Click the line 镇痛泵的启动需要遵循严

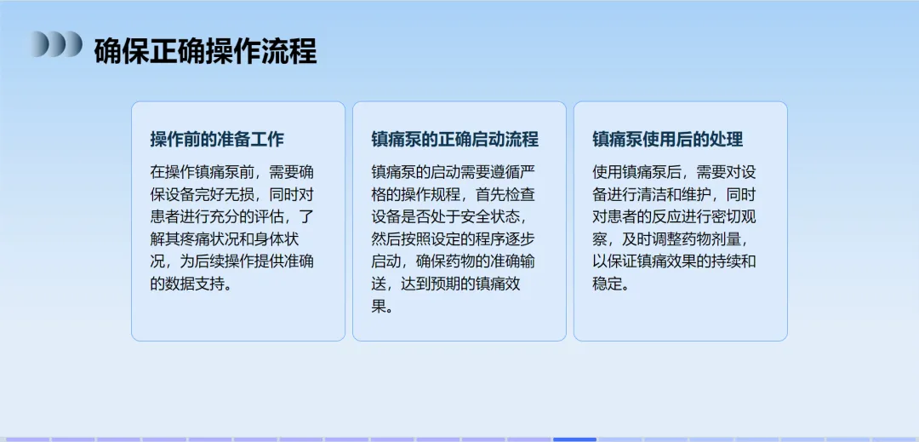tap(453, 172)
